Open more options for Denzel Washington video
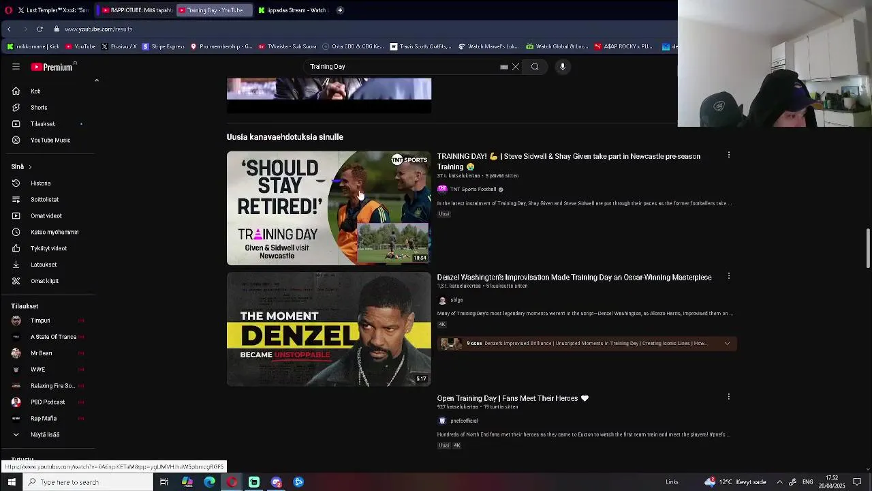 click(x=729, y=276)
